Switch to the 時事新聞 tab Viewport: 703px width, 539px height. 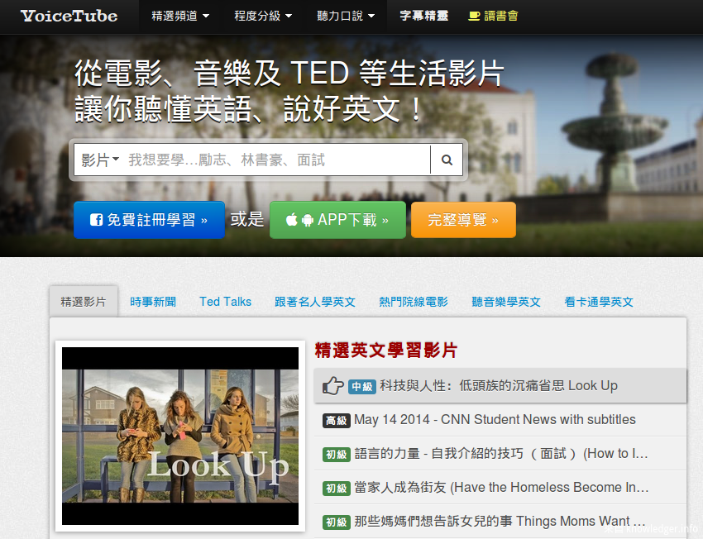tap(153, 302)
